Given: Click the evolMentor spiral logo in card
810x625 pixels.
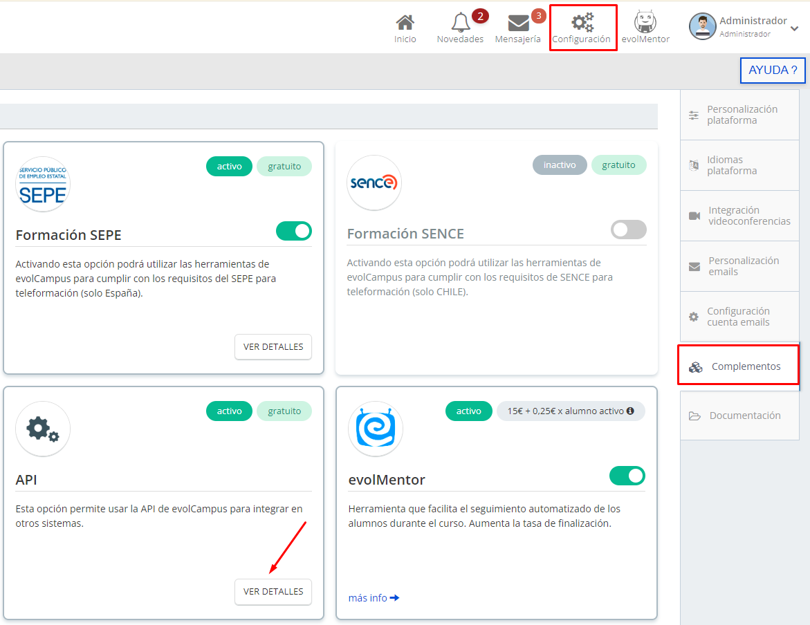Looking at the screenshot, I should [x=376, y=429].
